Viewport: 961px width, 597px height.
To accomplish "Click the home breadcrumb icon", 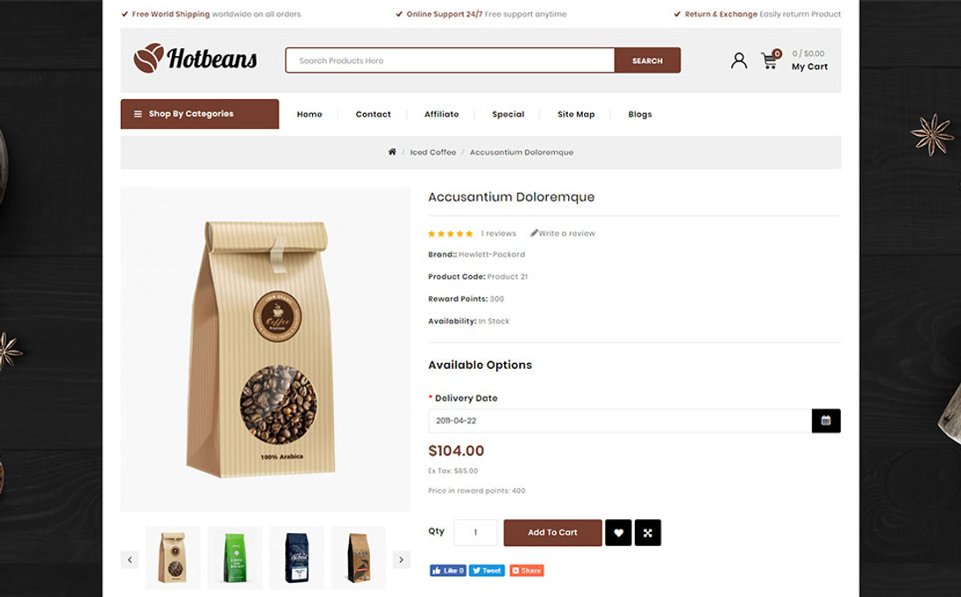I will [392, 152].
